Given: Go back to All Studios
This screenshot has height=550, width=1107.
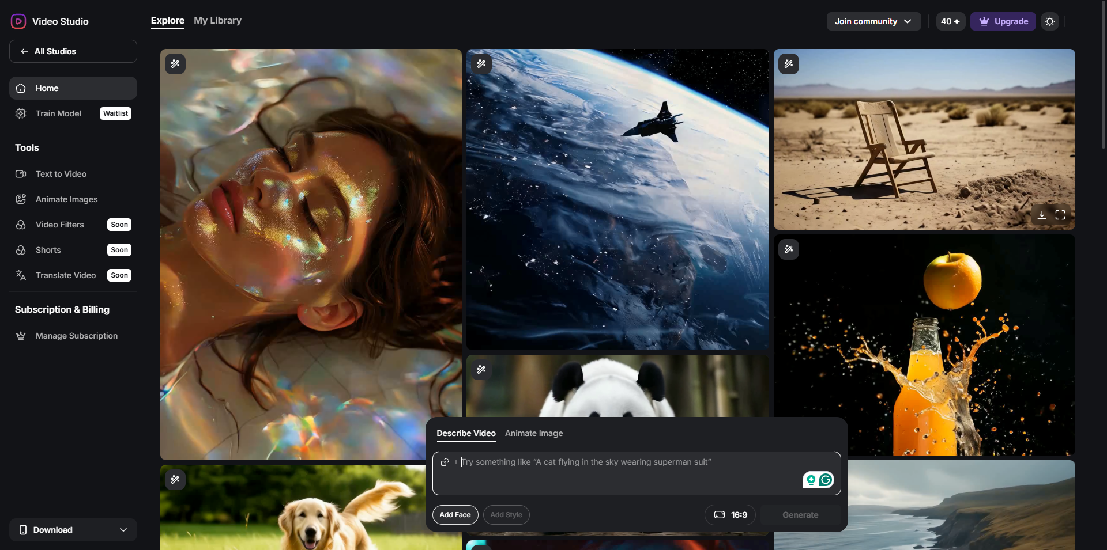Looking at the screenshot, I should (x=73, y=51).
